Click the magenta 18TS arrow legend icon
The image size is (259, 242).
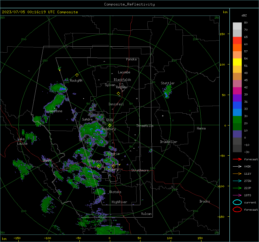tap(237, 195)
